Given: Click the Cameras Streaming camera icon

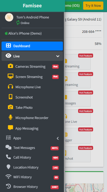Looking at the screenshot, I should (10, 66).
